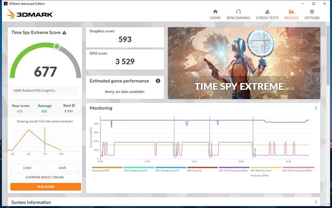This screenshot has width=332, height=208.
Task: Click the RUN AGAIN button
Action: (x=46, y=186)
